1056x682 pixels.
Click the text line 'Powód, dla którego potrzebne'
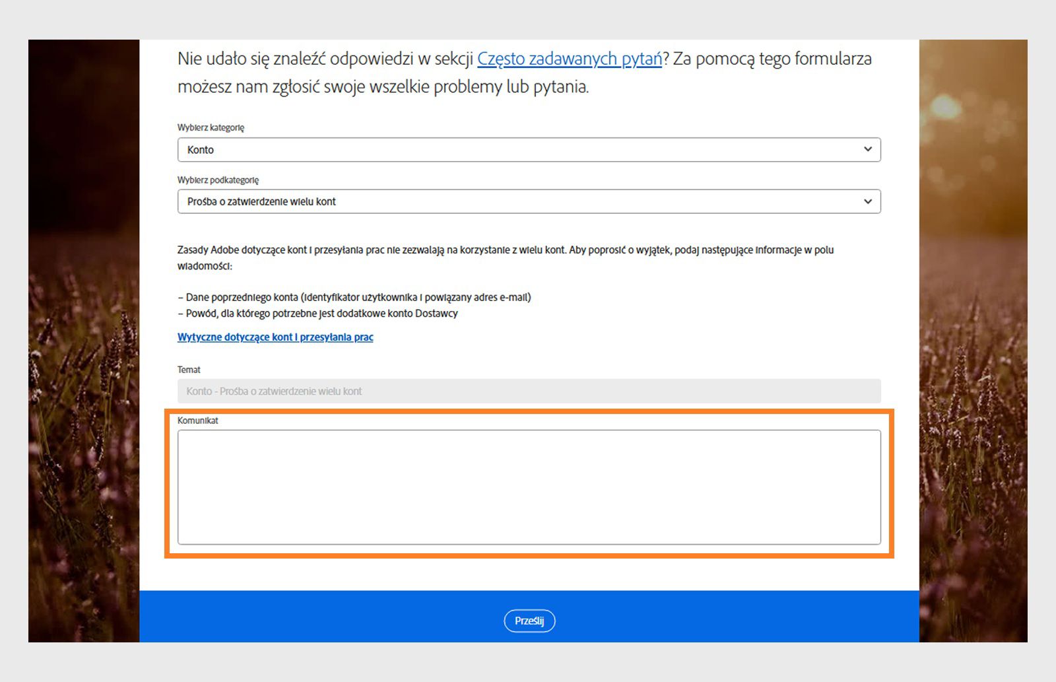point(317,313)
